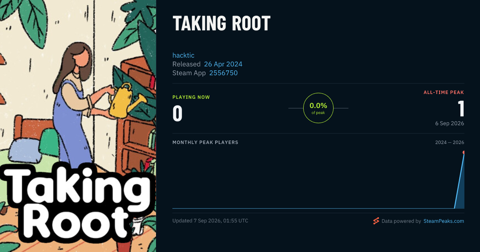The height and width of the screenshot is (252, 480).
Task: Click the Updated 7 Sep 2026 timestamp
Action: [210, 221]
